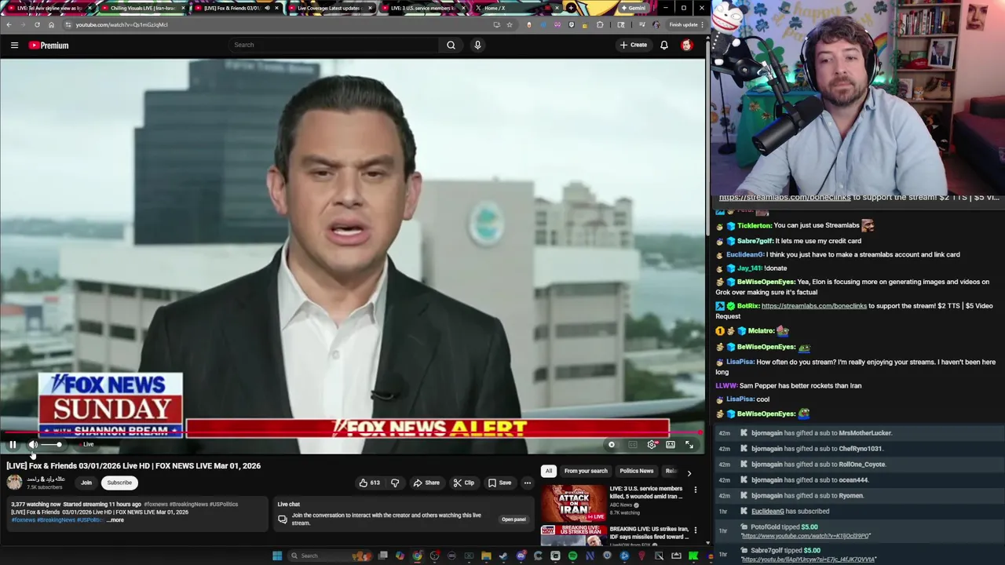1005x565 pixels.
Task: Open the browser extensions puzzle icon
Action: click(x=600, y=24)
